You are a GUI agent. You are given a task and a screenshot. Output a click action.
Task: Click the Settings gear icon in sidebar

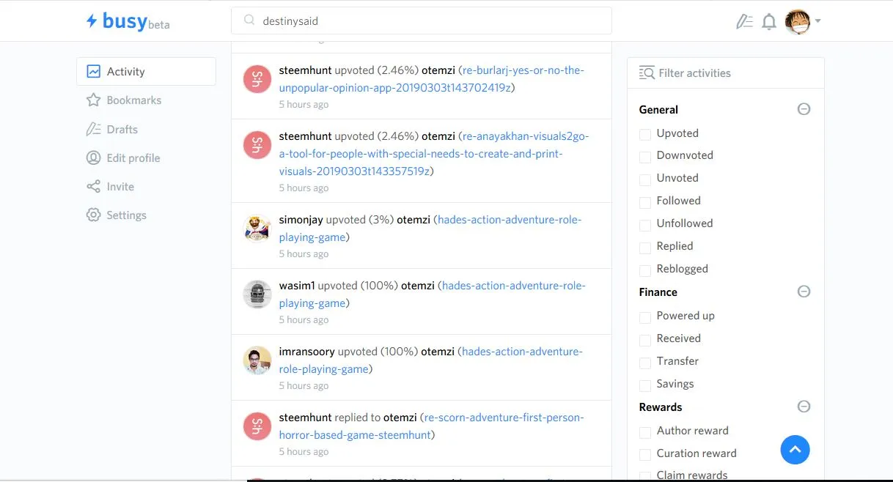[x=93, y=215]
